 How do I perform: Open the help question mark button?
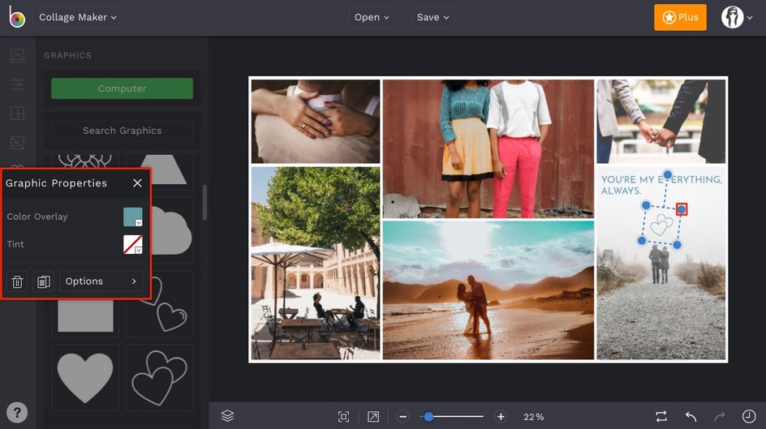tap(17, 413)
